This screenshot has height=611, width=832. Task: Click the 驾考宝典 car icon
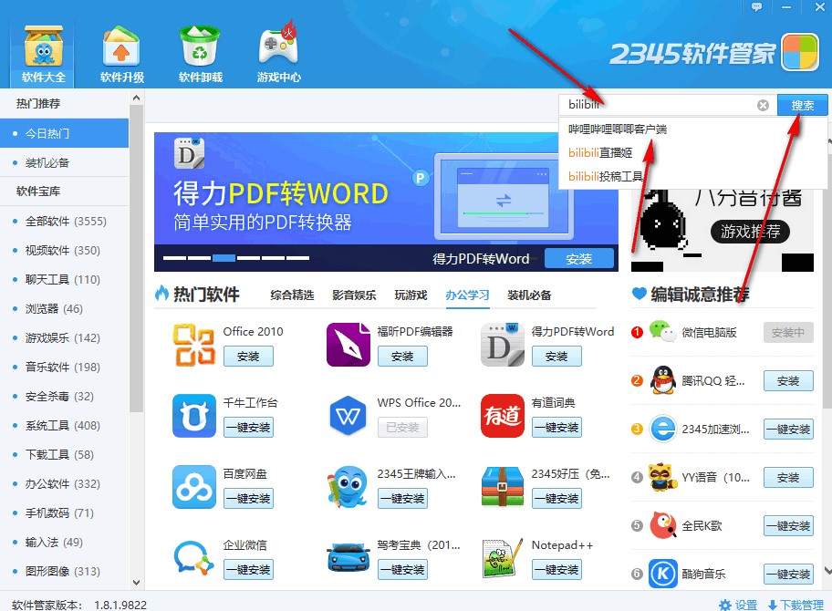coord(348,558)
